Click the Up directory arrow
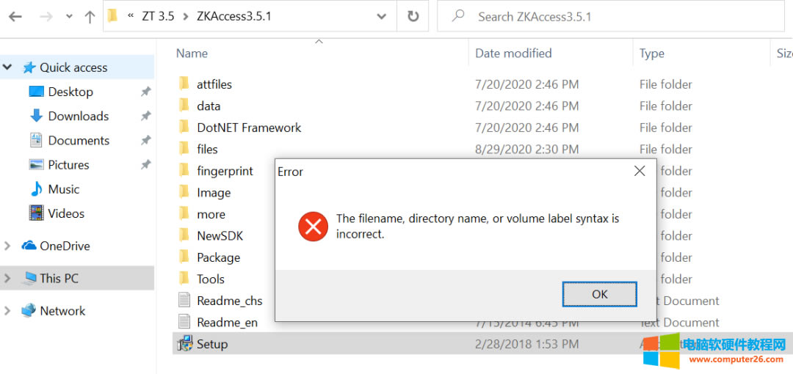Screen dimensions: 793x374 click(x=90, y=16)
